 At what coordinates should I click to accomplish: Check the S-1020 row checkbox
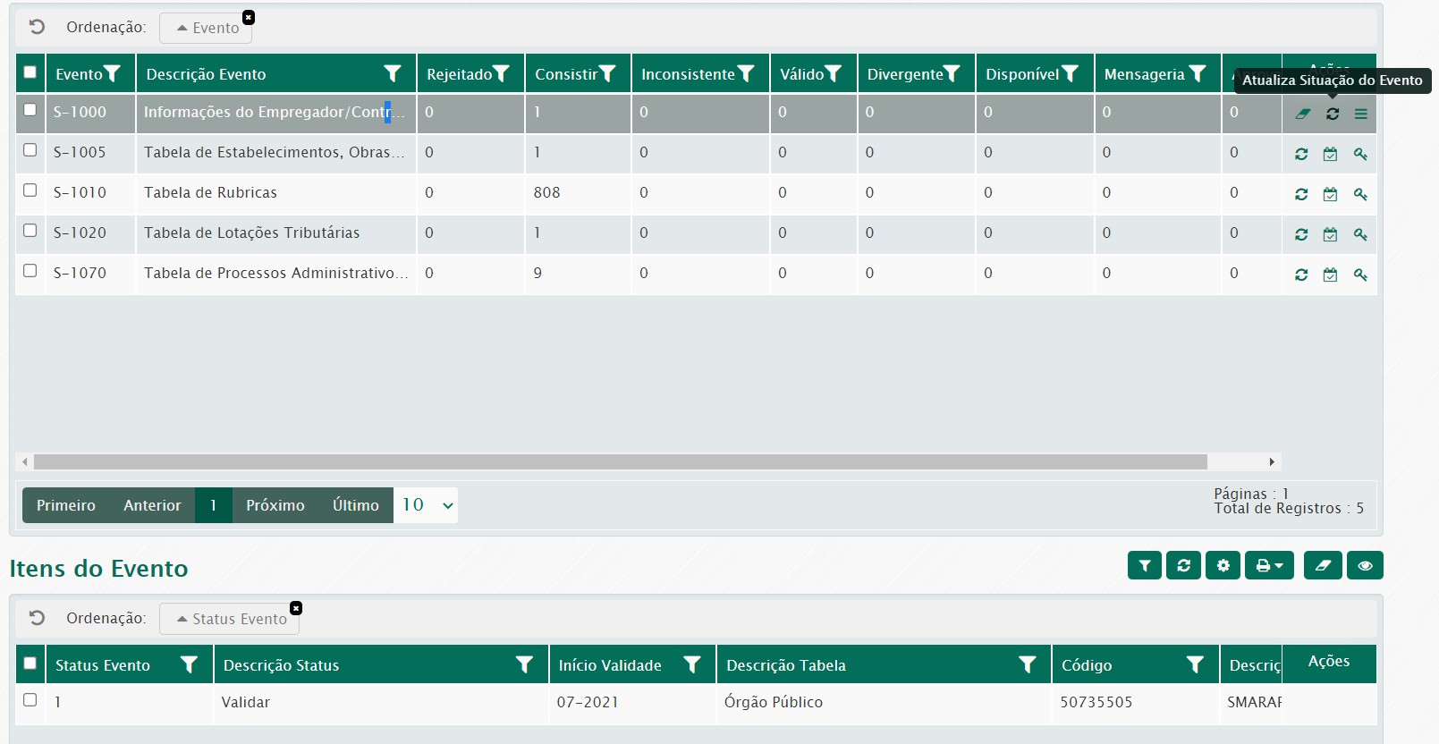(x=30, y=231)
